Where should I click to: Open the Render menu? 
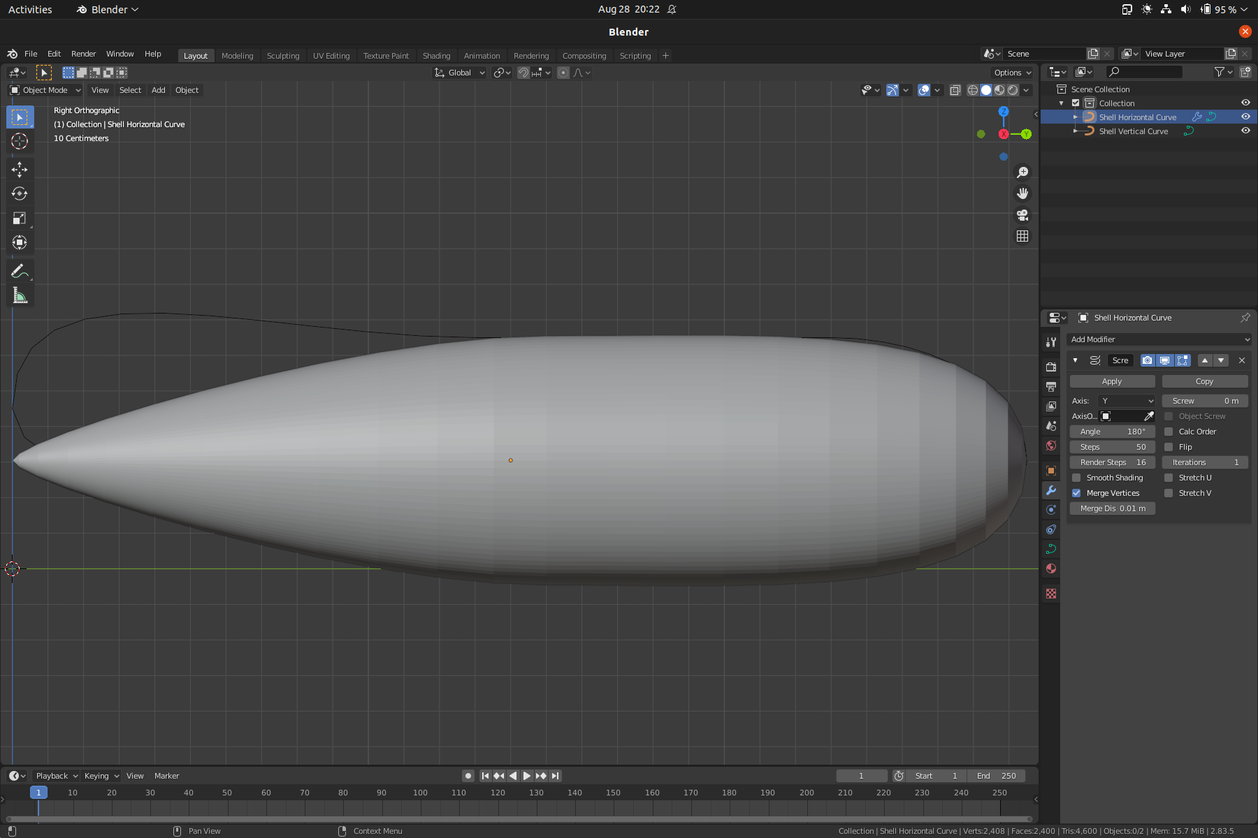83,54
